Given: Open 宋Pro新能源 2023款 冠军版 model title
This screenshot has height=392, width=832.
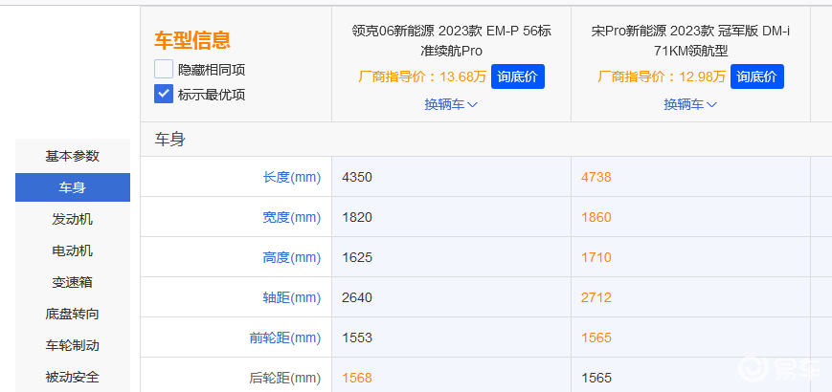Looking at the screenshot, I should [x=690, y=41].
